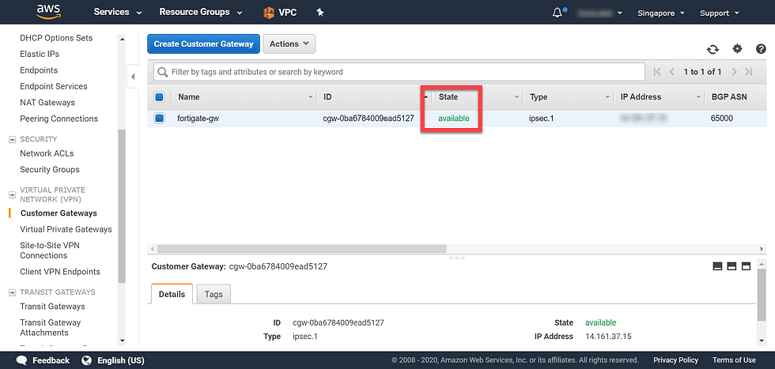Maximize the details pane layout icon

747,266
